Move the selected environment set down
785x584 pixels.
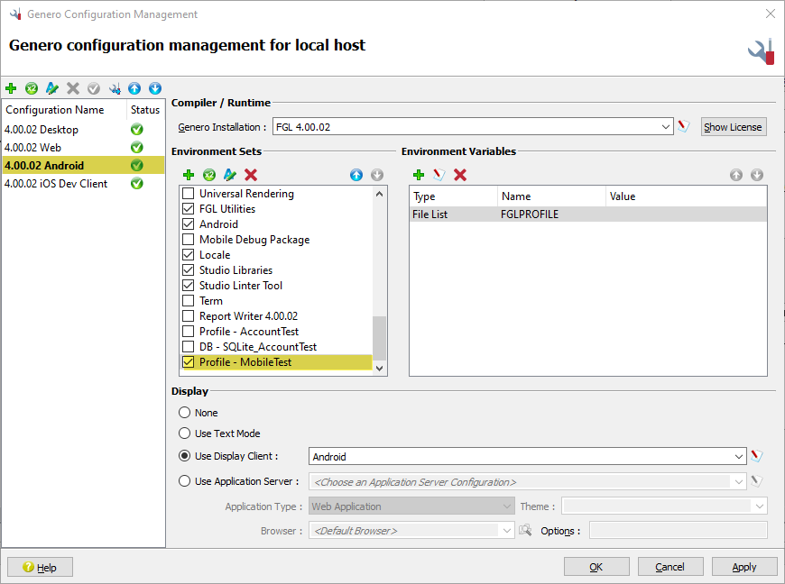coord(376,175)
